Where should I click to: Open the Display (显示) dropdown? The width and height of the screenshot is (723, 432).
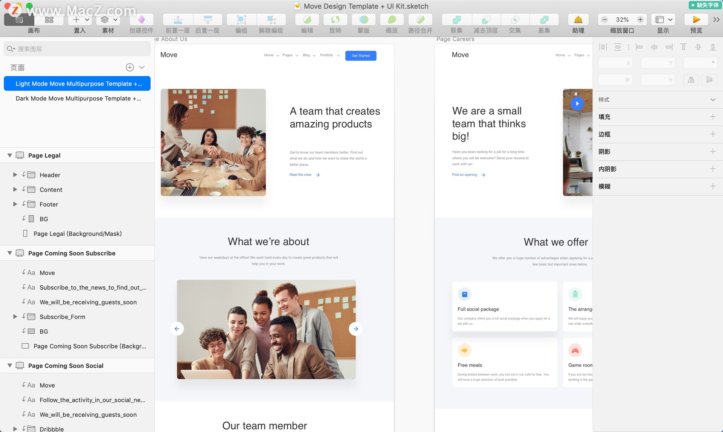coord(664,20)
